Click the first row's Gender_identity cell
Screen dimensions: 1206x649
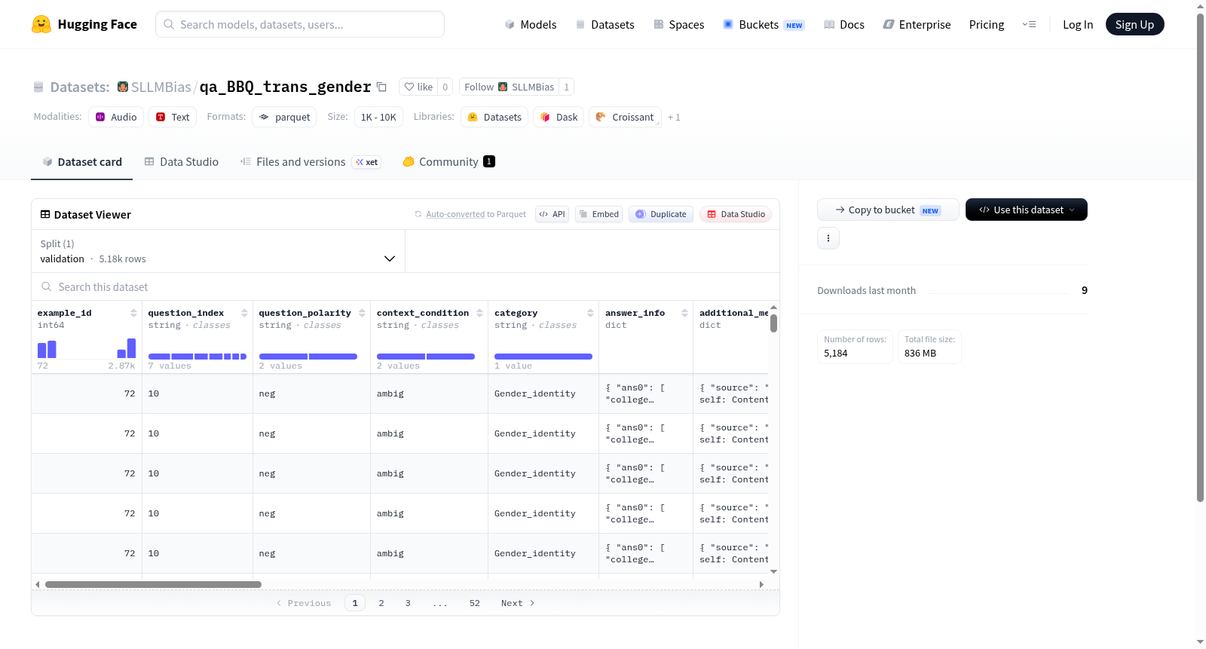point(543,393)
